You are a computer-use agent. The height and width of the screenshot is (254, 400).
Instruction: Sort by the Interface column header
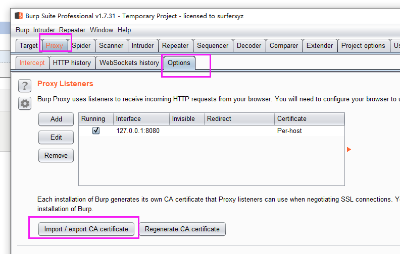click(141, 119)
